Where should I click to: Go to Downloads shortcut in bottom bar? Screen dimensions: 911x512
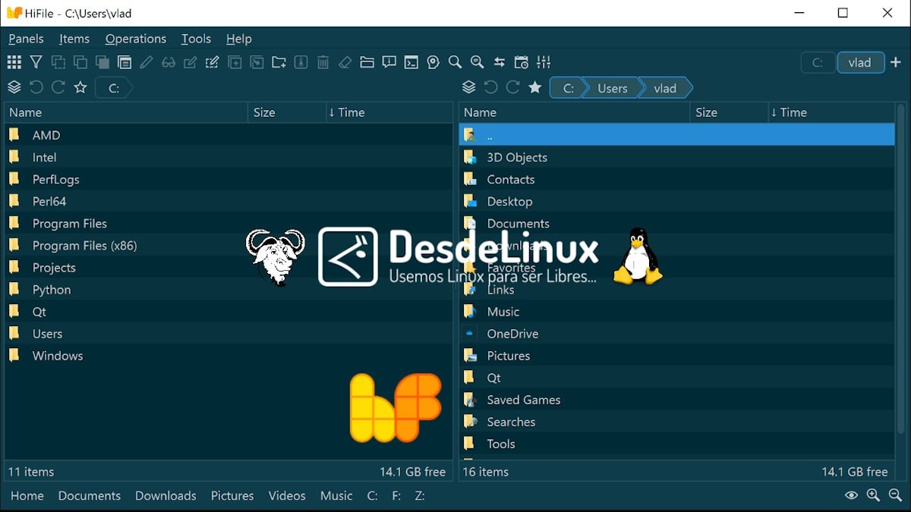pyautogui.click(x=165, y=495)
